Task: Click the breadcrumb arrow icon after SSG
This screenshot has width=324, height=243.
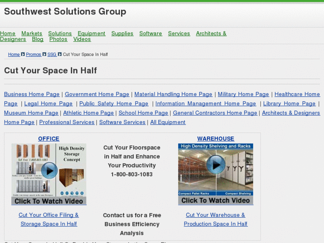Action: point(60,54)
